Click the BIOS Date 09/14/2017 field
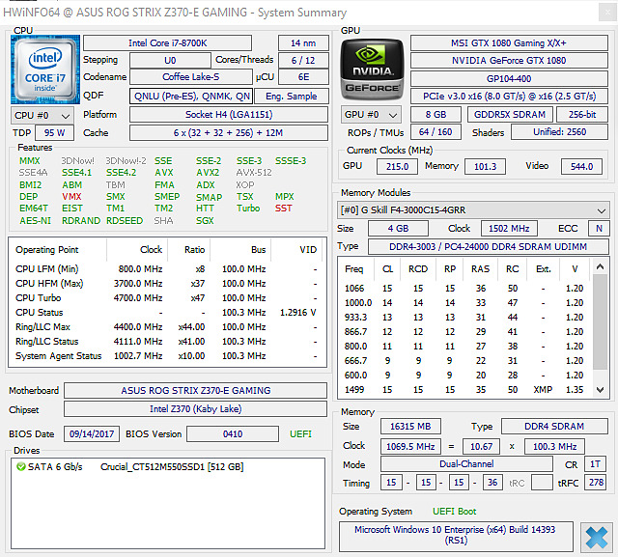The height and width of the screenshot is (557, 618). 92,434
